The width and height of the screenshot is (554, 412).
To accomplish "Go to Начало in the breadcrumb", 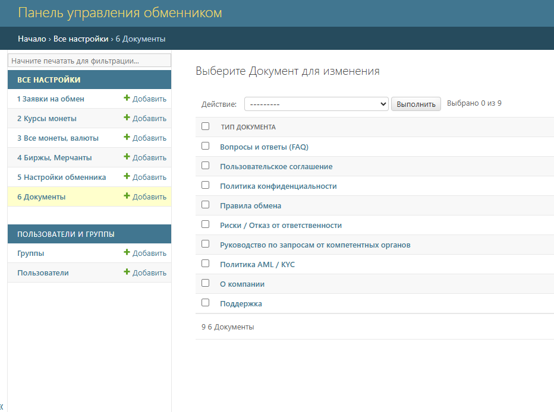I will point(32,39).
